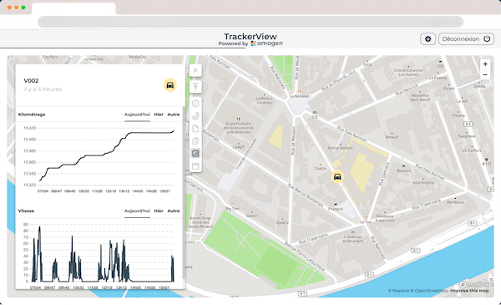Click the collapse-panel upward arrow icon
Image resolution: width=501 pixels, height=305 pixels.
coord(195,87)
